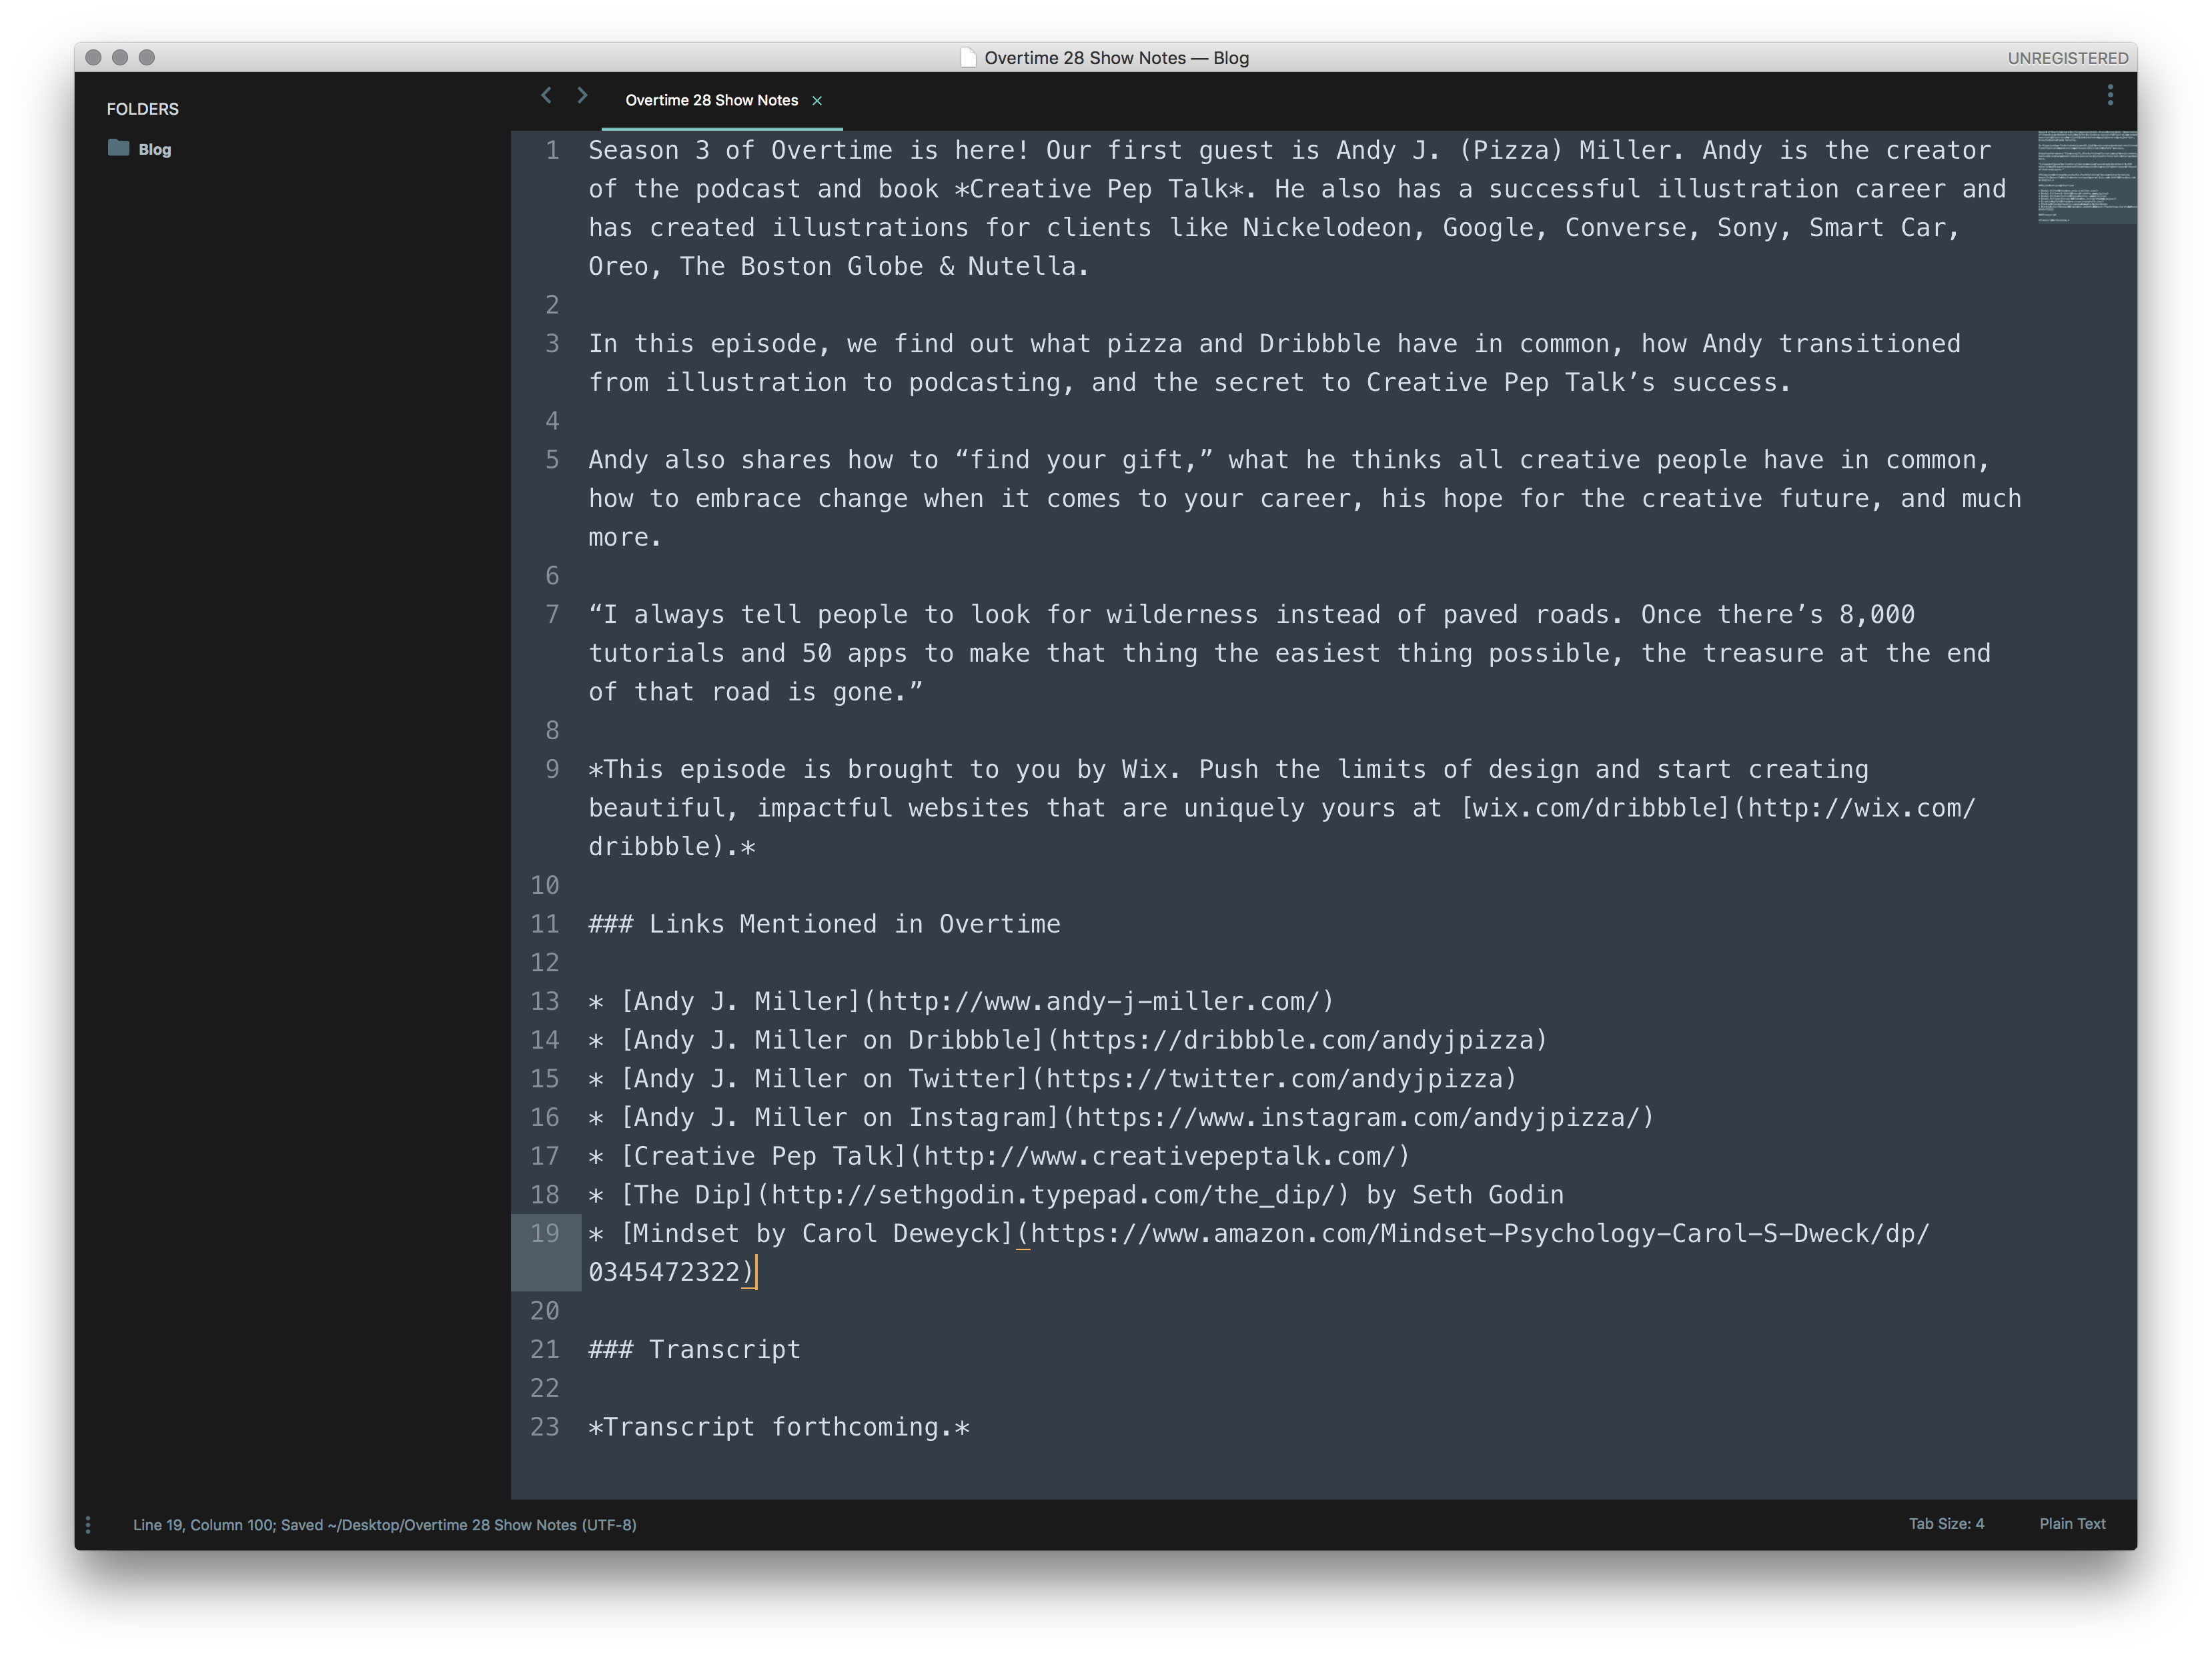Screen dimensions: 2212x1657
Task: Click the FOLDERS sidebar heading
Action: tap(143, 109)
